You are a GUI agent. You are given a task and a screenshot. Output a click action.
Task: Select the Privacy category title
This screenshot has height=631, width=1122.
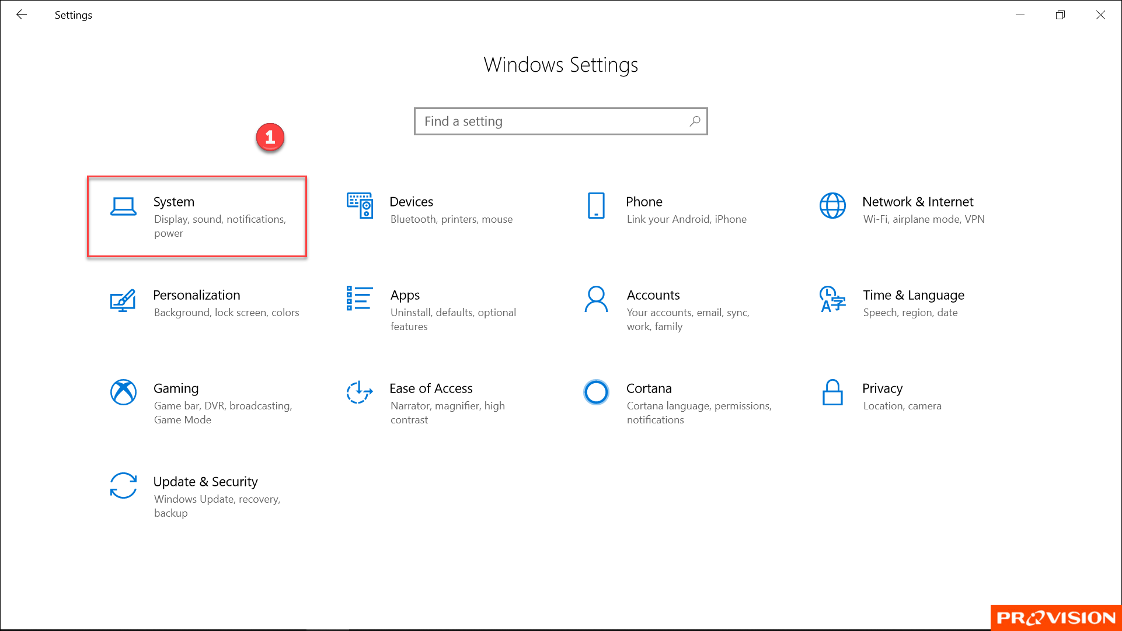(x=883, y=388)
